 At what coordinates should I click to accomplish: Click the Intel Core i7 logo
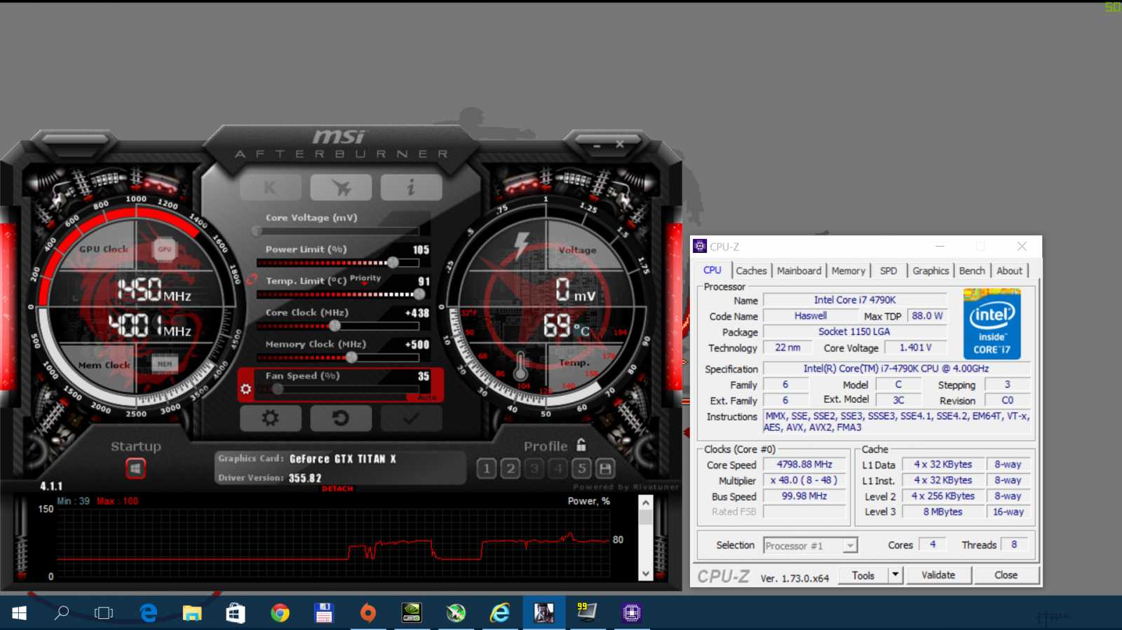[992, 324]
